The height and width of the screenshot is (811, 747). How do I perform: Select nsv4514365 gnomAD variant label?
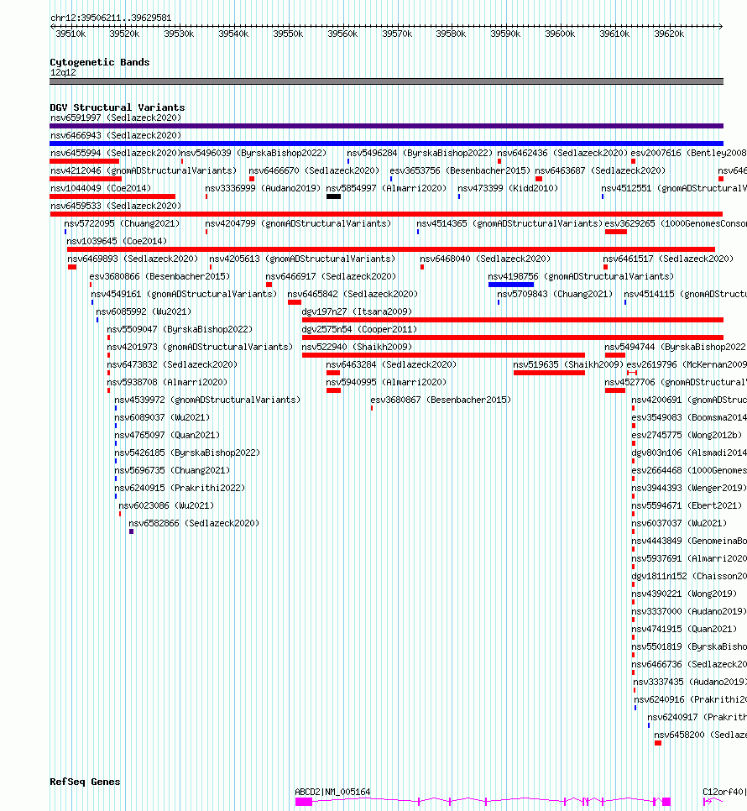pos(509,223)
